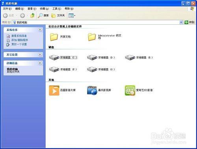
Task: Click the Back (后退) arrow button
Action: click(x=6, y=16)
